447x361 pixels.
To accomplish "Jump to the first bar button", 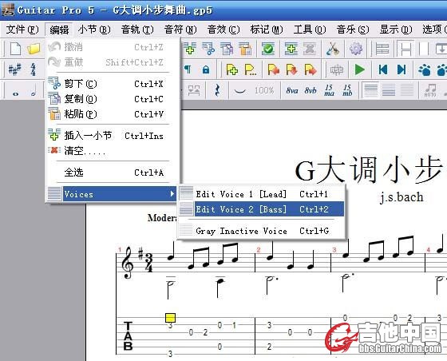I will point(383,69).
